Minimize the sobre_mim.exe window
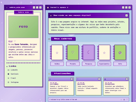The height and width of the screenshot is (102, 136). pos(34,8)
